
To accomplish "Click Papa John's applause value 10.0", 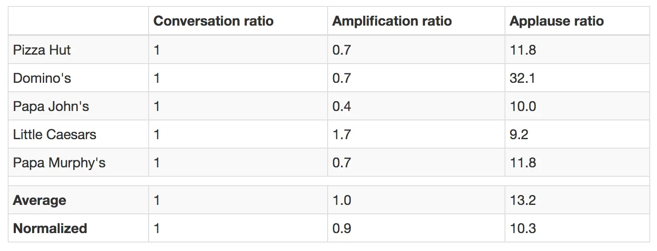I will click(523, 106).
